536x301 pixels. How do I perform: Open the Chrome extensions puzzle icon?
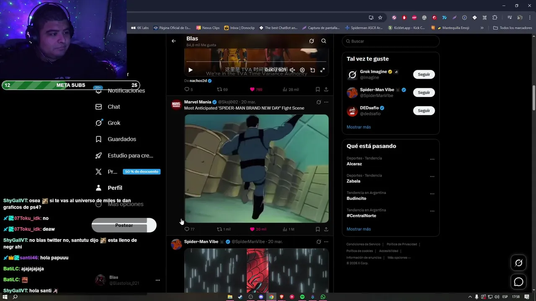[495, 18]
